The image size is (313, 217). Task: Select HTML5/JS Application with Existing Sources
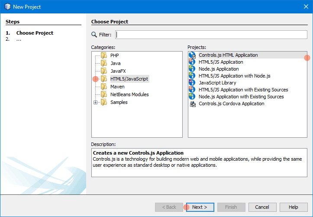pyautogui.click(x=243, y=90)
